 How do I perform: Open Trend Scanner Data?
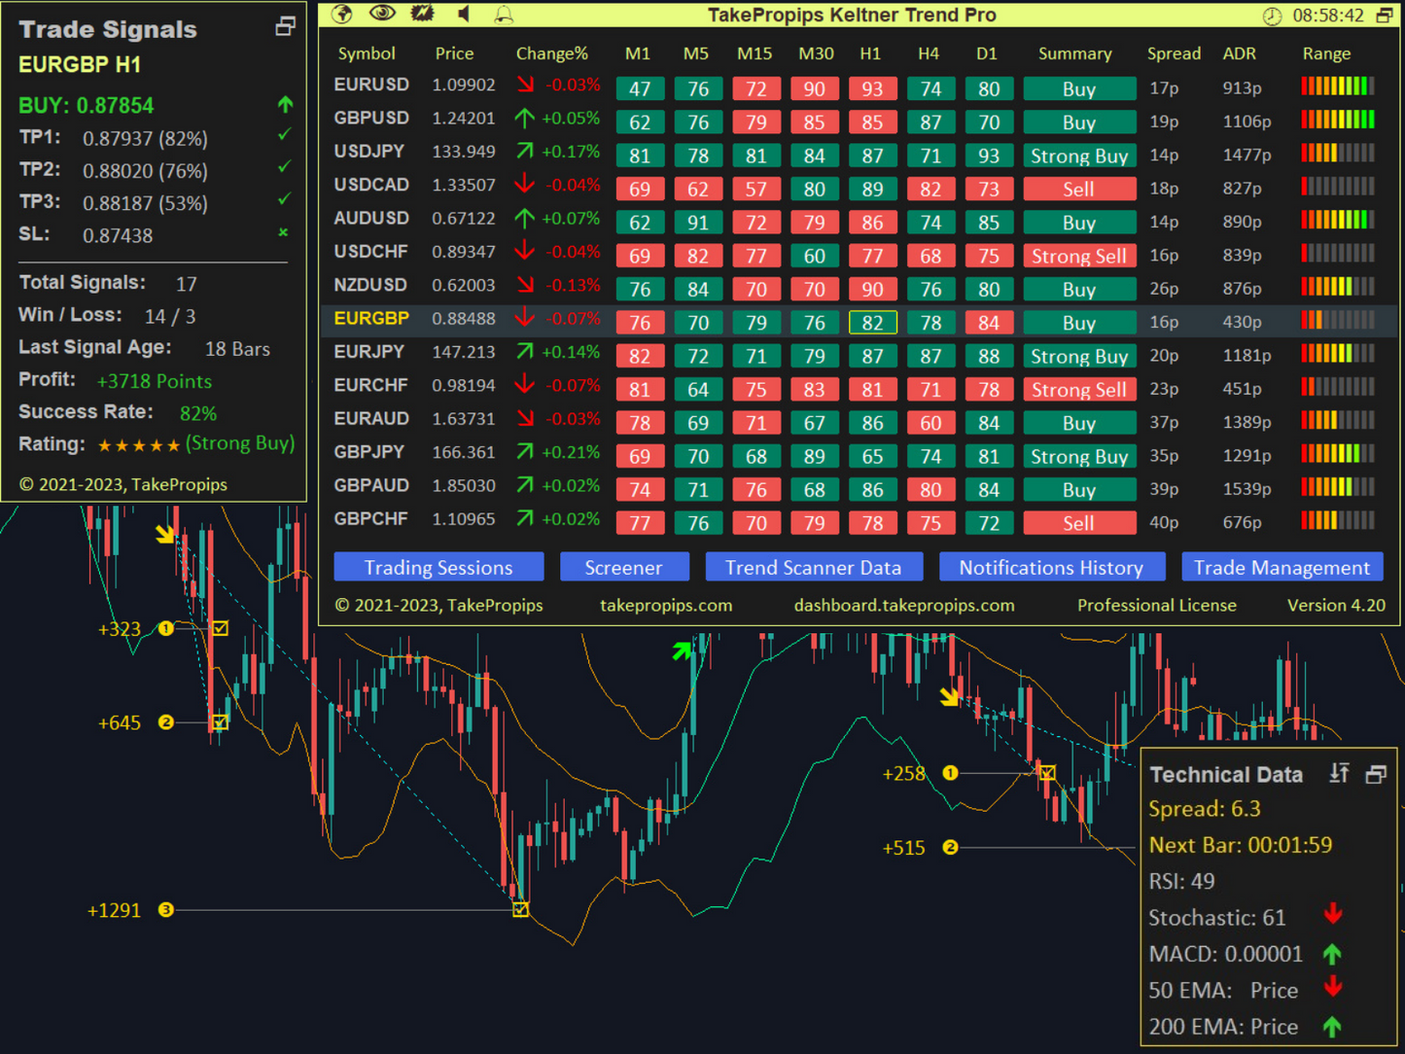(x=814, y=567)
